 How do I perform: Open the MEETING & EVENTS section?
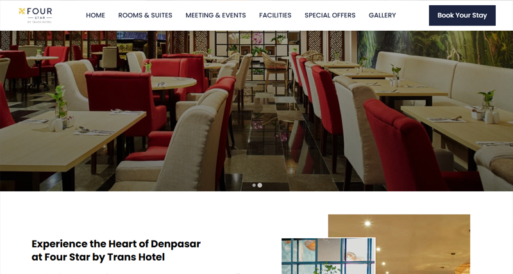click(215, 15)
